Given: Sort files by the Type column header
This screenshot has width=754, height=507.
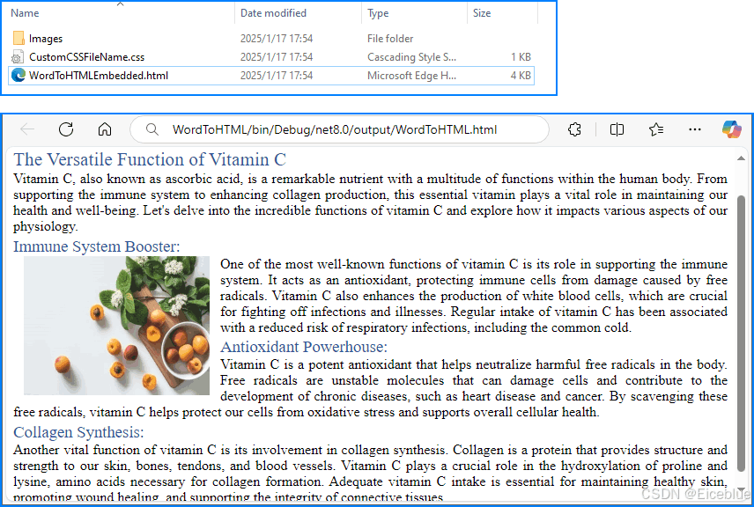Looking at the screenshot, I should coord(378,13).
